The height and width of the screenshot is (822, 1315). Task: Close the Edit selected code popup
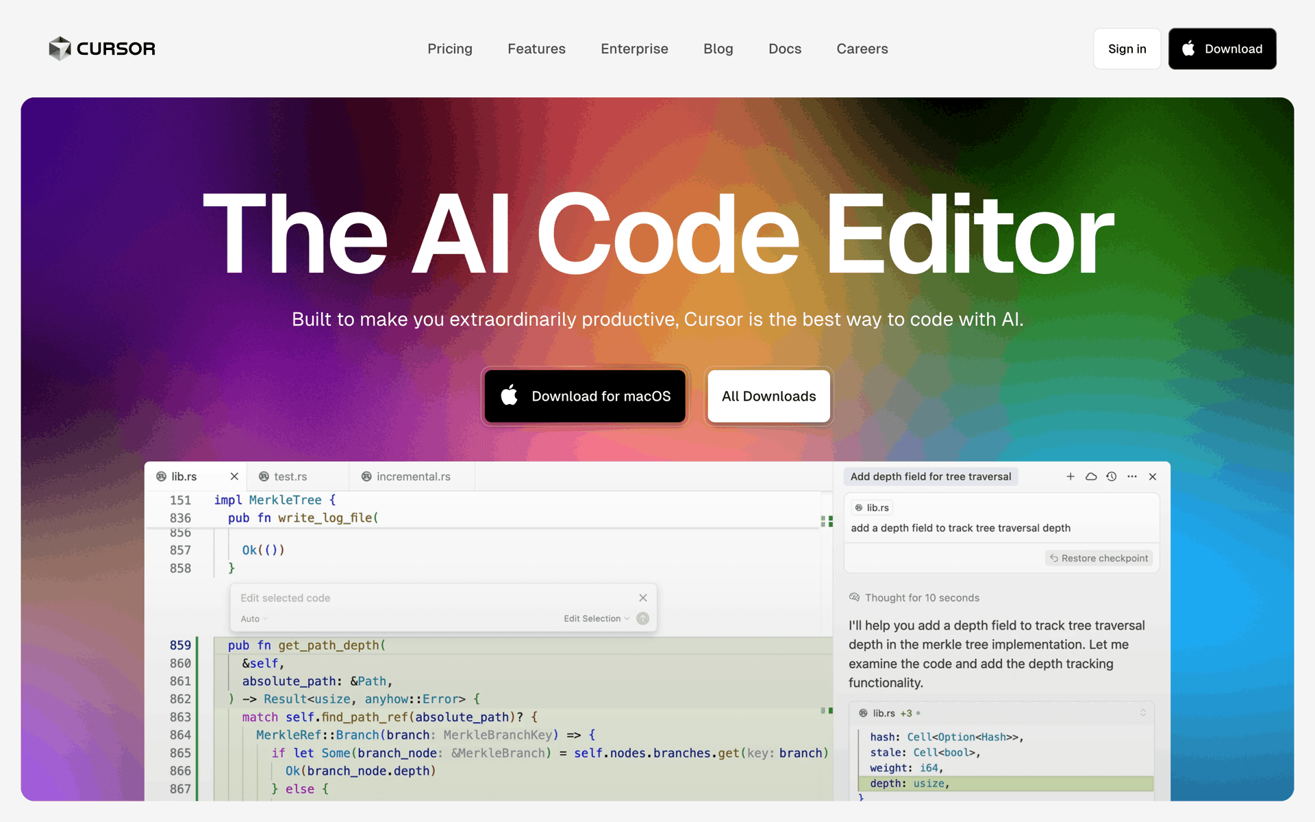click(643, 598)
